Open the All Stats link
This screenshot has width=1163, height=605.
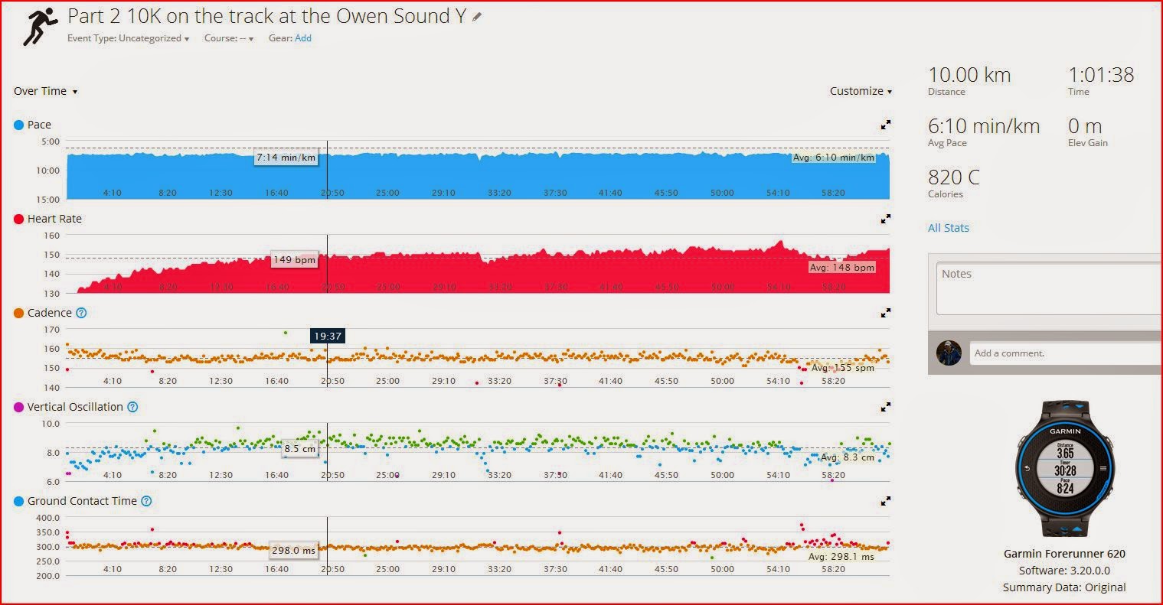(x=949, y=228)
